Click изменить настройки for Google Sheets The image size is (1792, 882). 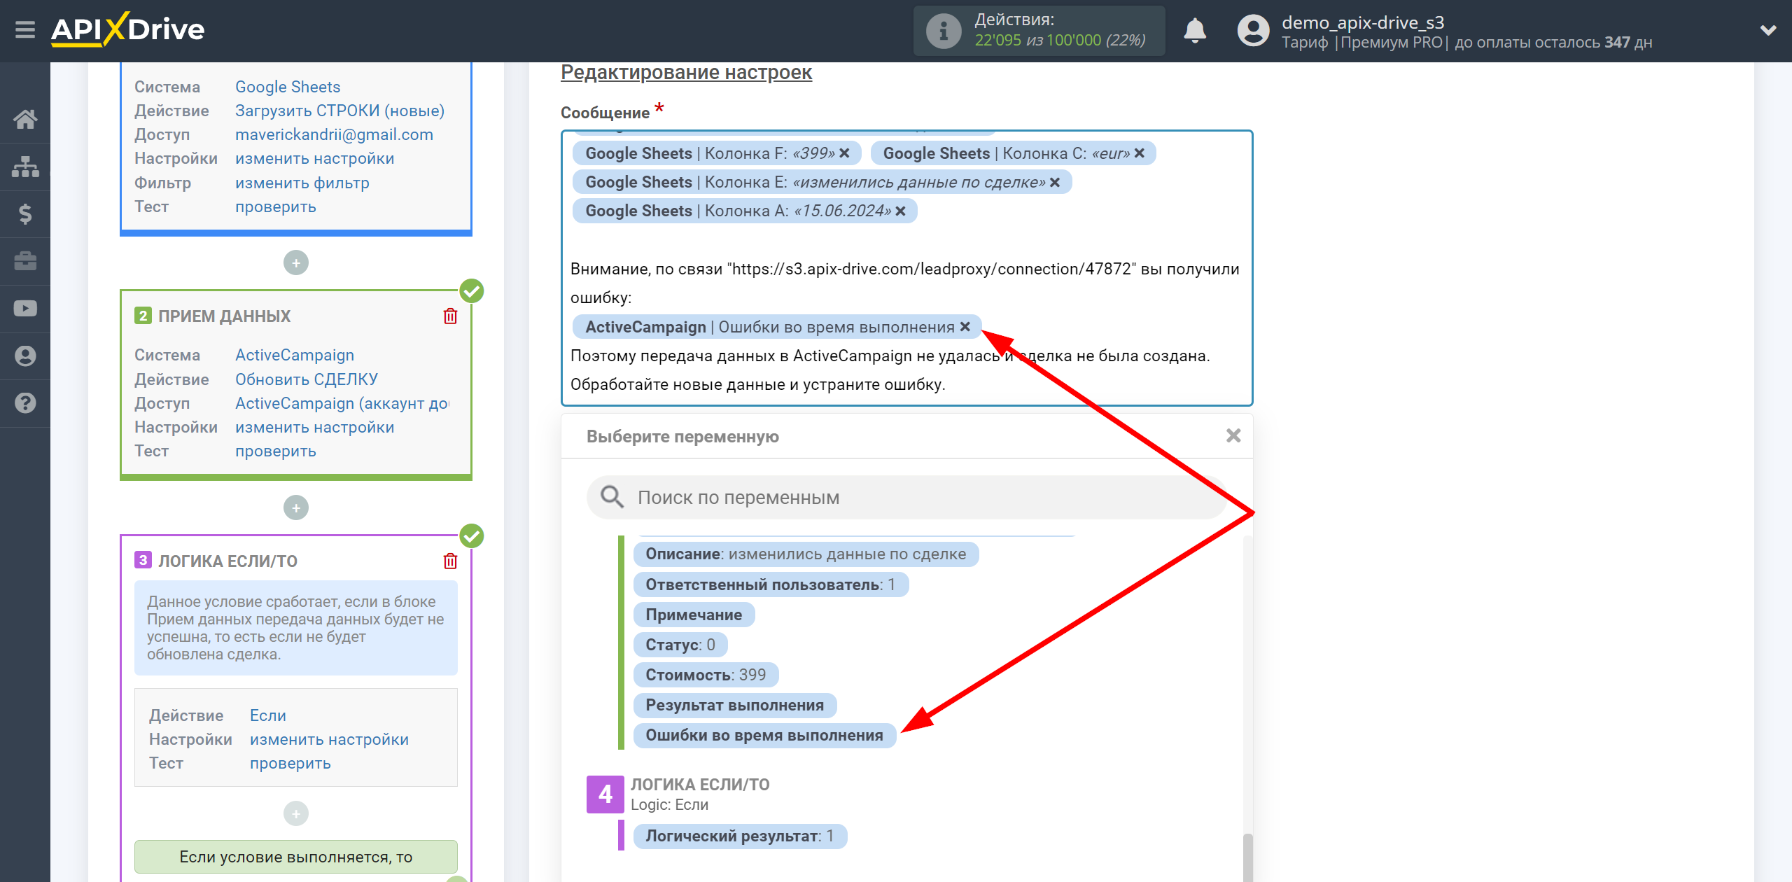click(314, 158)
